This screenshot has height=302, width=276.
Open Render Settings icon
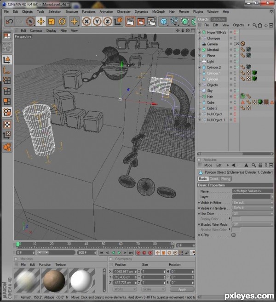(151, 22)
